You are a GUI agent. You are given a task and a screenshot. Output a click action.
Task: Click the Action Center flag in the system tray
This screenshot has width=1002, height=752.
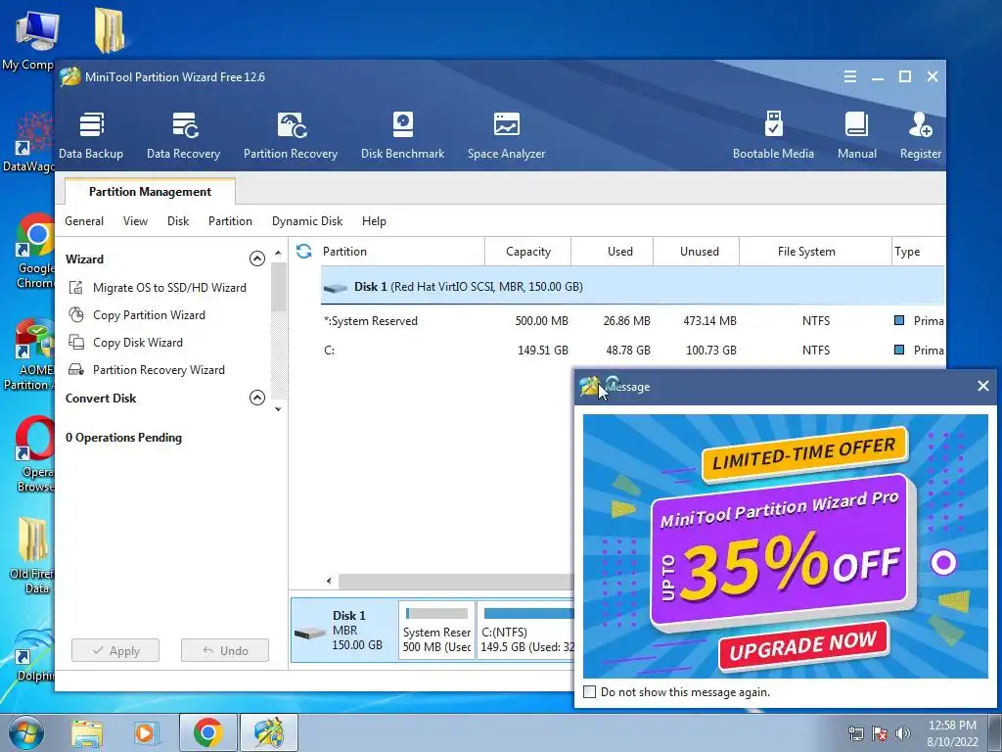click(x=880, y=732)
